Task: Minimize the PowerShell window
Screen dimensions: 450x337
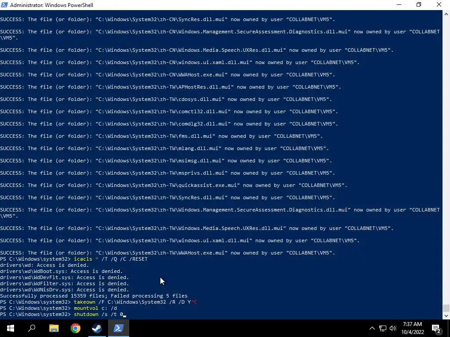Action: pos(399,5)
